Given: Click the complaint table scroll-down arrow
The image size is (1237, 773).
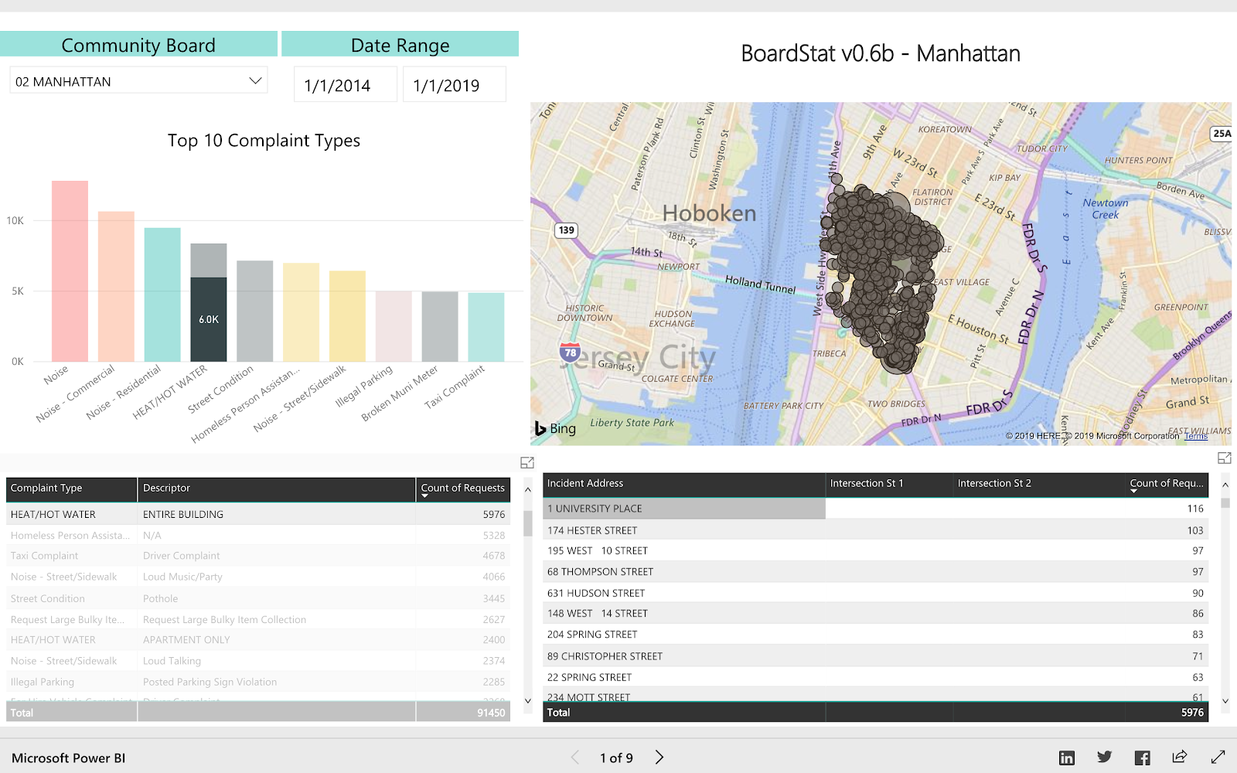Looking at the screenshot, I should 528,701.
